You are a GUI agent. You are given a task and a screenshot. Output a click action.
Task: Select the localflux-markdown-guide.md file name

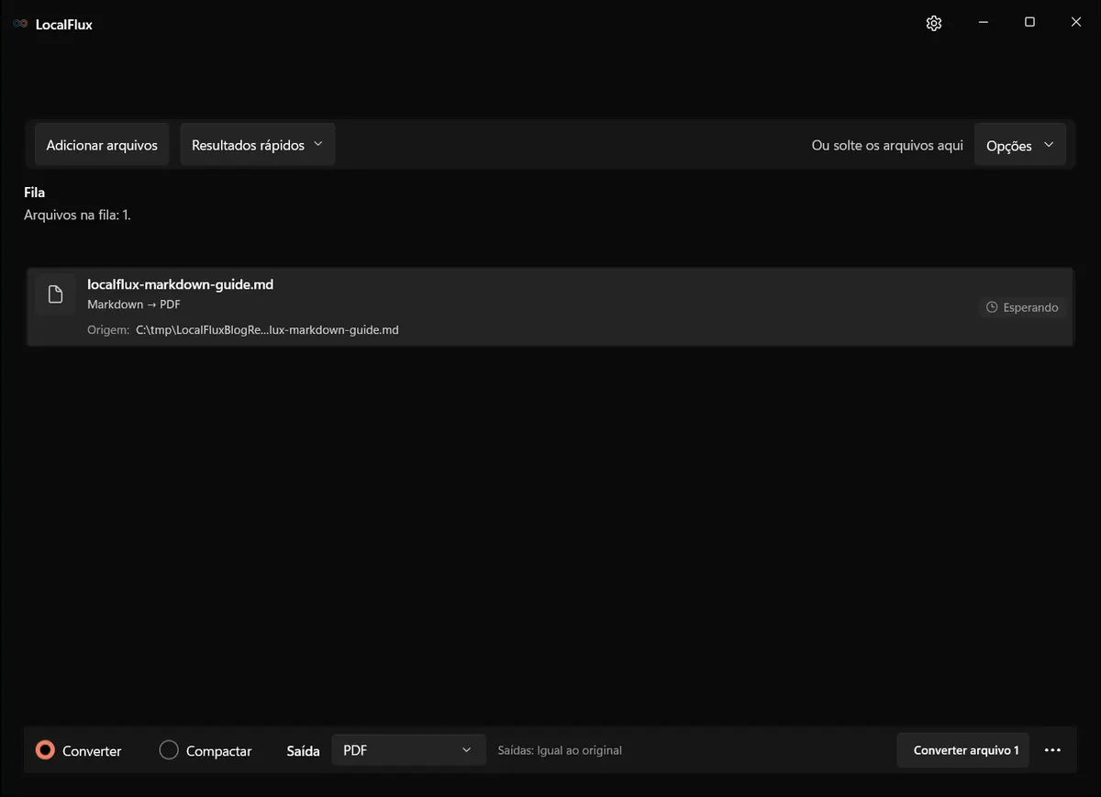pos(181,284)
